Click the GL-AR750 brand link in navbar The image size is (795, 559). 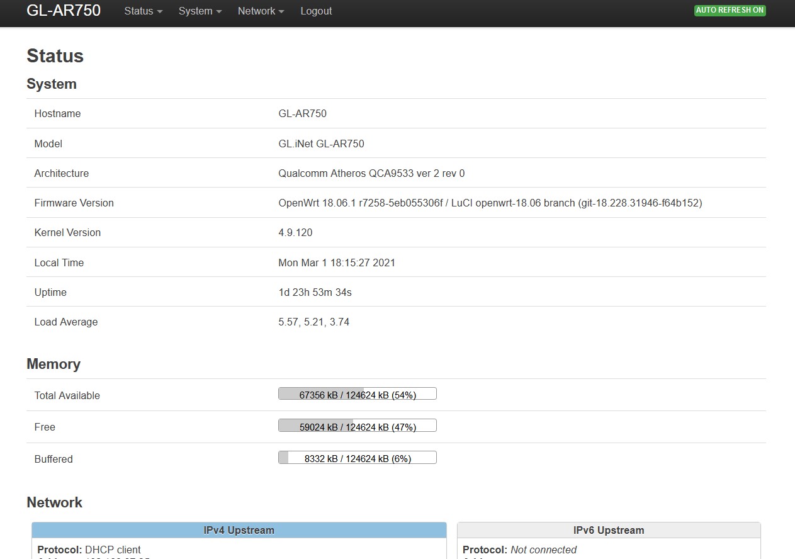64,11
